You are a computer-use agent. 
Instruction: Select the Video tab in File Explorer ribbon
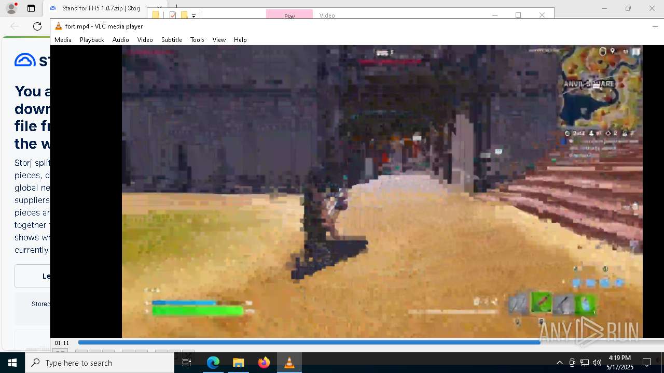point(327,15)
